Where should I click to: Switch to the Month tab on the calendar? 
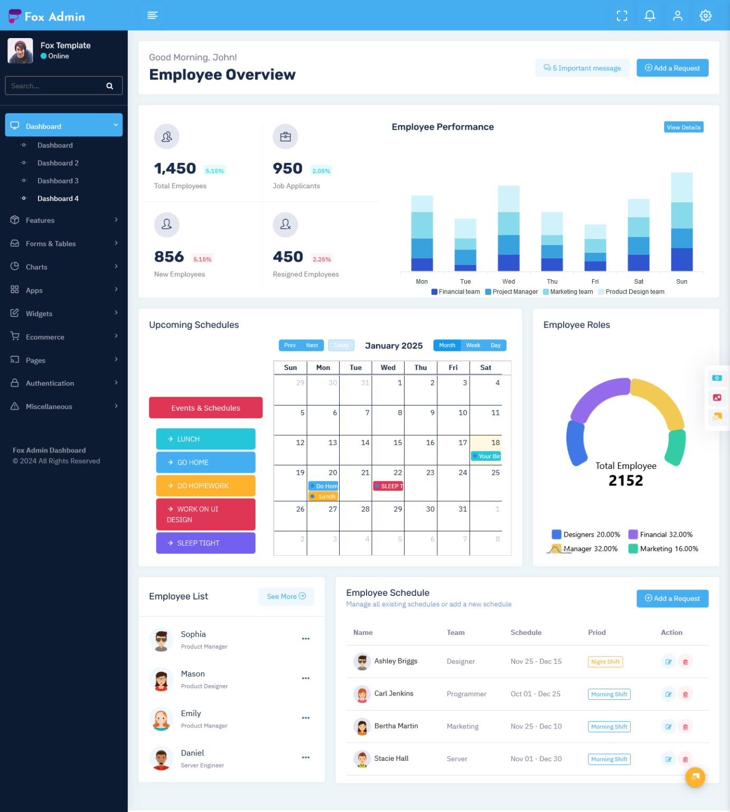(446, 345)
